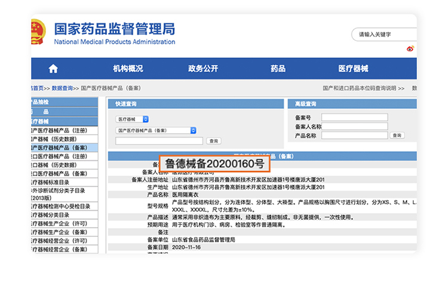Open 疗器械标准目录 in sidebar

coord(65,182)
